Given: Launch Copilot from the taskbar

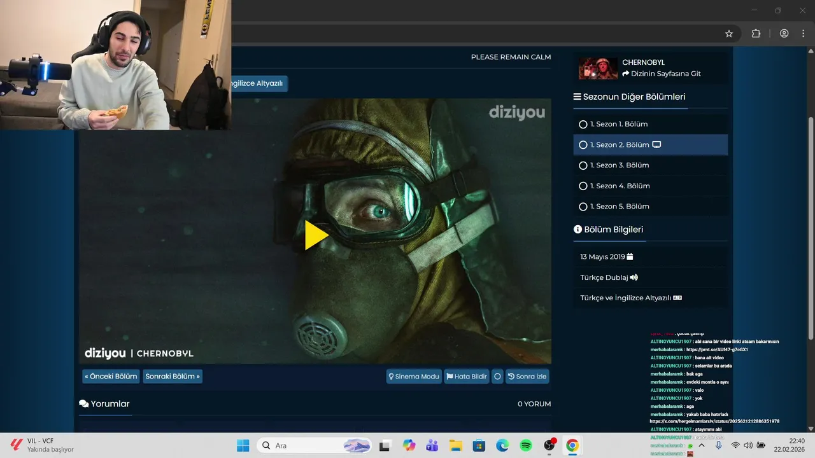Looking at the screenshot, I should pos(409,445).
